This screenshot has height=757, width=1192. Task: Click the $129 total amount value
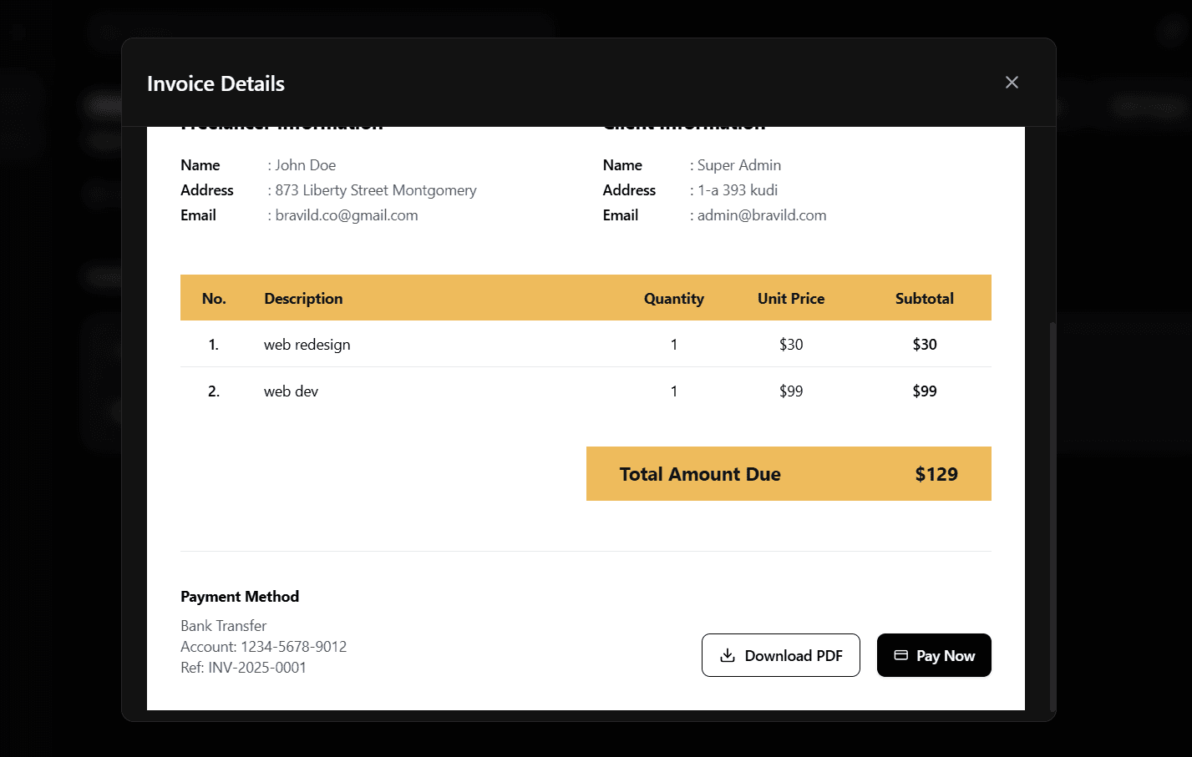tap(936, 474)
